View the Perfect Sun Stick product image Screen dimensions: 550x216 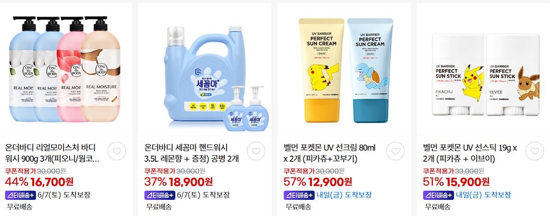click(x=484, y=70)
